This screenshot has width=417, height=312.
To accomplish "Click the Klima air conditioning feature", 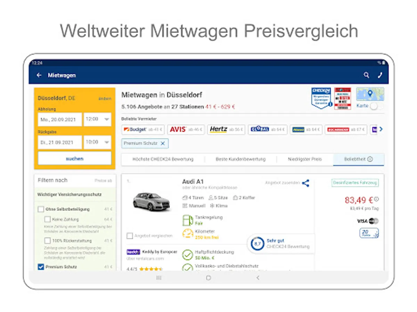I will tap(219, 206).
